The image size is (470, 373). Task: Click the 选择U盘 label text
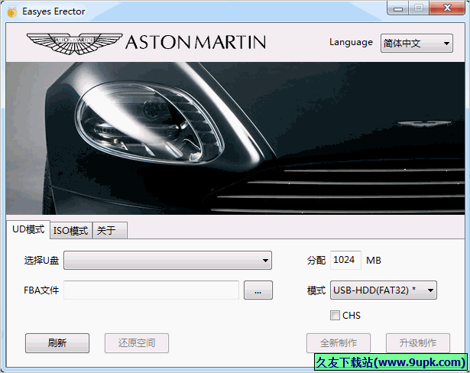(41, 261)
